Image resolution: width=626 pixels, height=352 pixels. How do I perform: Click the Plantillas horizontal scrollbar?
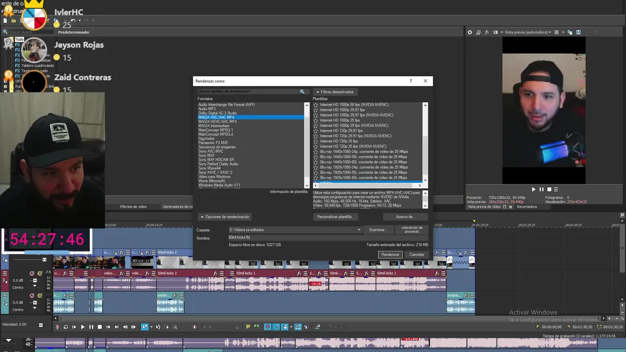coord(368,185)
